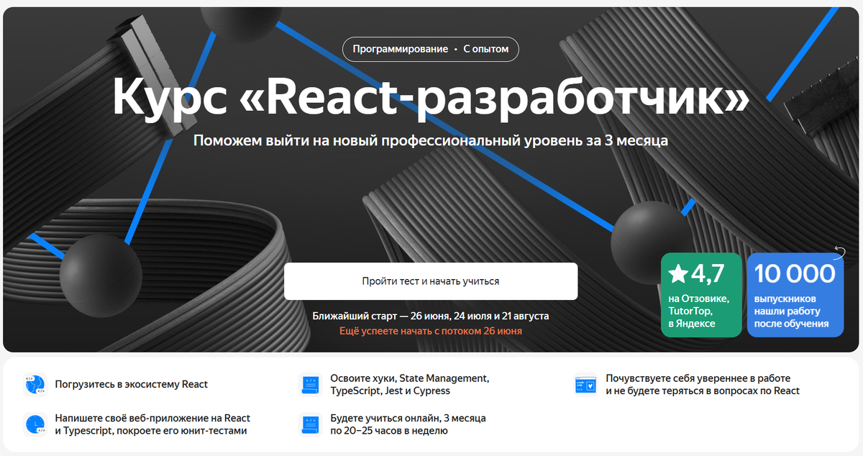Click the icon beside 'Будете учиться онлайн, 3 месяца'

click(310, 424)
